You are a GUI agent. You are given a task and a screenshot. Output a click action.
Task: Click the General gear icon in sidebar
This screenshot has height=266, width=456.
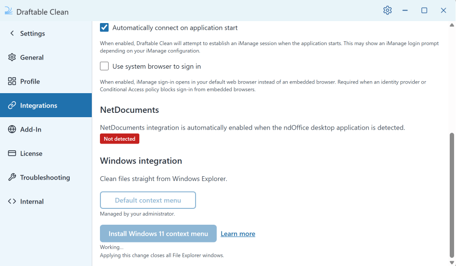tap(12, 57)
